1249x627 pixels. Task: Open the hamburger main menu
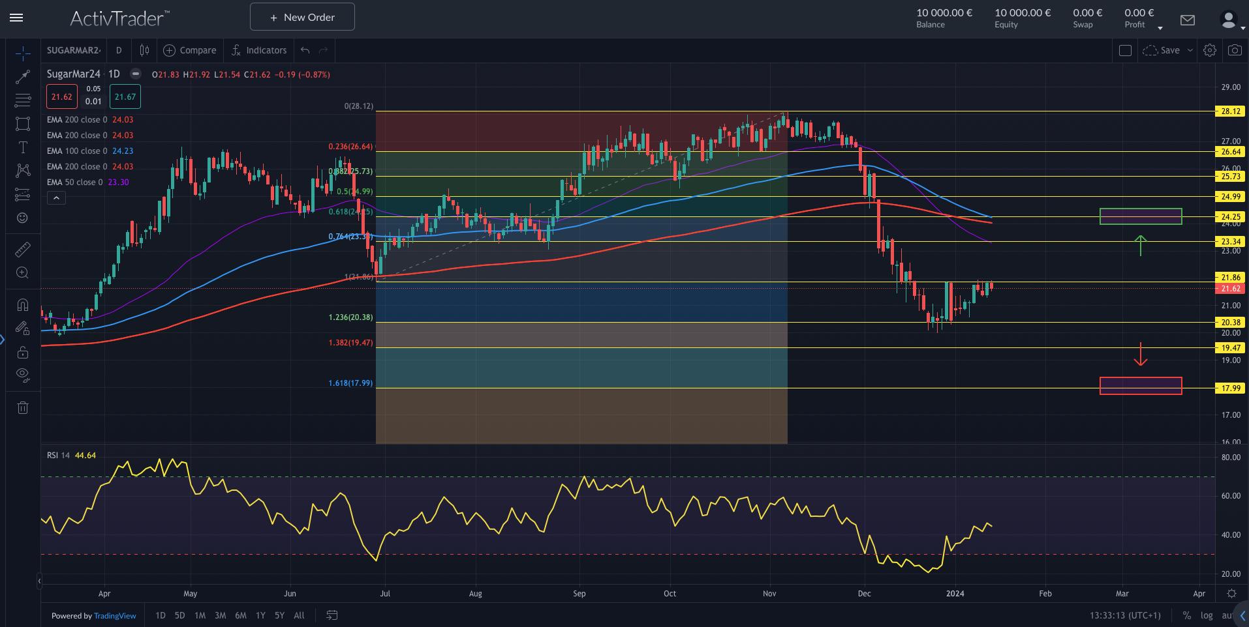point(16,18)
